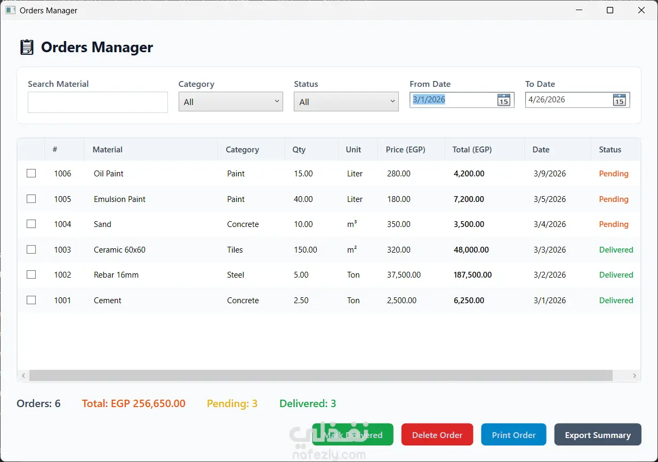Image resolution: width=658 pixels, height=462 pixels.
Task: Open the Status filter dropdown
Action: coord(346,101)
